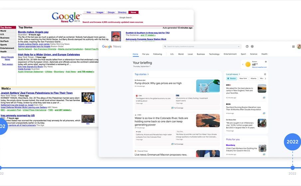
Task: Open More on weather.com link
Action: pyautogui.click(x=259, y=67)
